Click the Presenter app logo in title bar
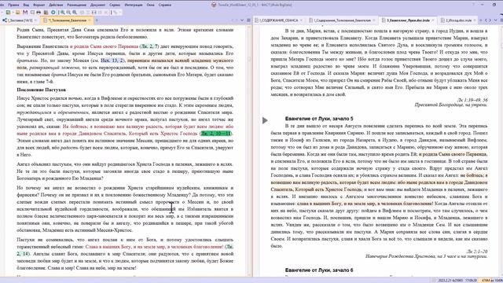The width and height of the screenshot is (503, 283). (214, 5)
